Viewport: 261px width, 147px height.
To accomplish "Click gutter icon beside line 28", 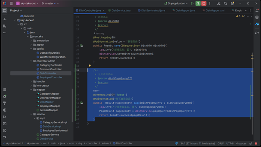I will pyautogui.click(x=81, y=46).
